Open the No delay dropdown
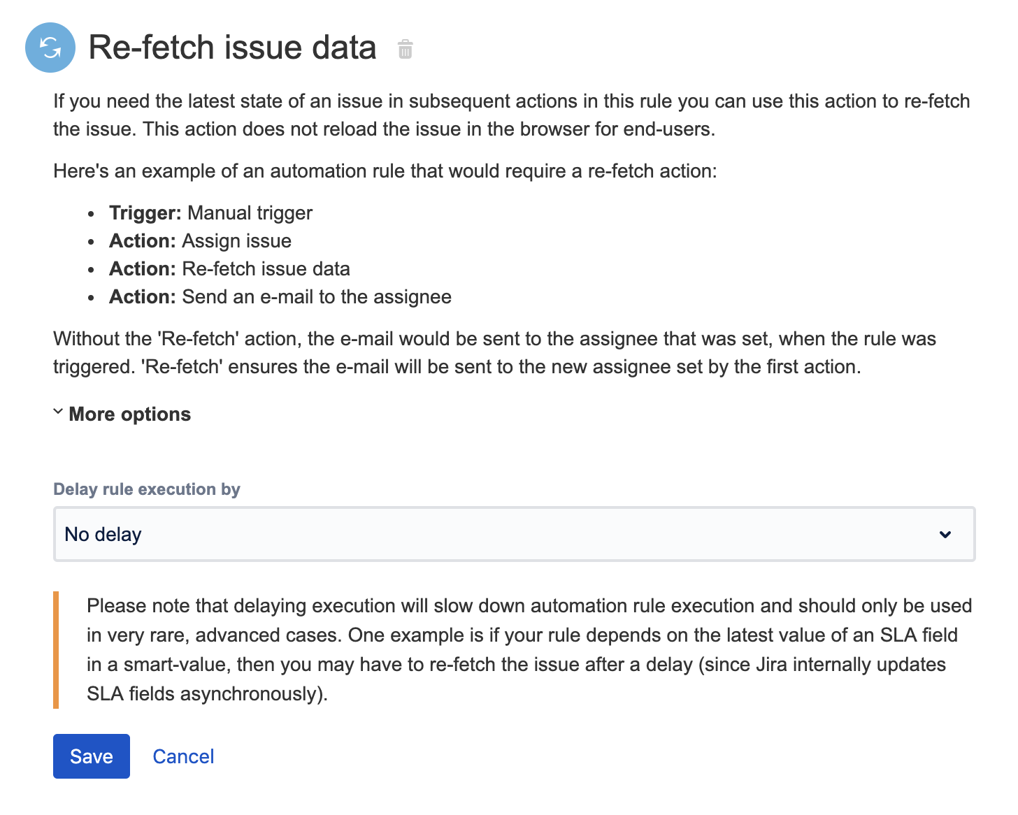1018x815 pixels. pos(514,535)
